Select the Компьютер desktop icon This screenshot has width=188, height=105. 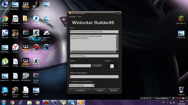(5, 6)
